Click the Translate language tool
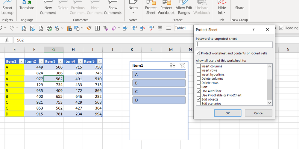299x149 pixels. tap(27, 6)
